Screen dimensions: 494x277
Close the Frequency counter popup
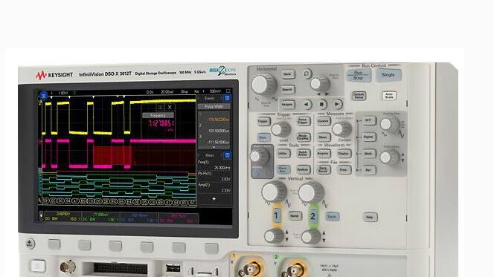(x=170, y=107)
